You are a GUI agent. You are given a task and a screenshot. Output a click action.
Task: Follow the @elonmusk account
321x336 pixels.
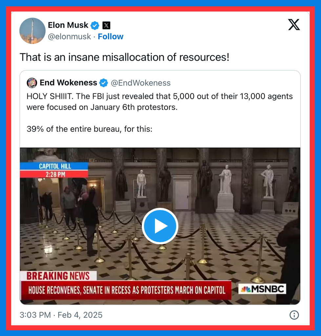pos(111,37)
